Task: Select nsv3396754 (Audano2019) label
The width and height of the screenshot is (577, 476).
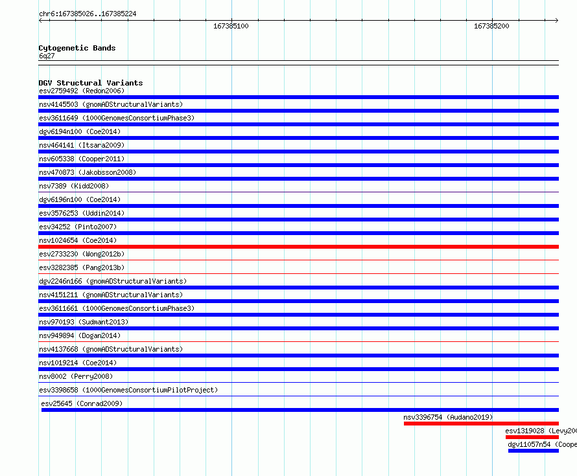Action: click(448, 417)
